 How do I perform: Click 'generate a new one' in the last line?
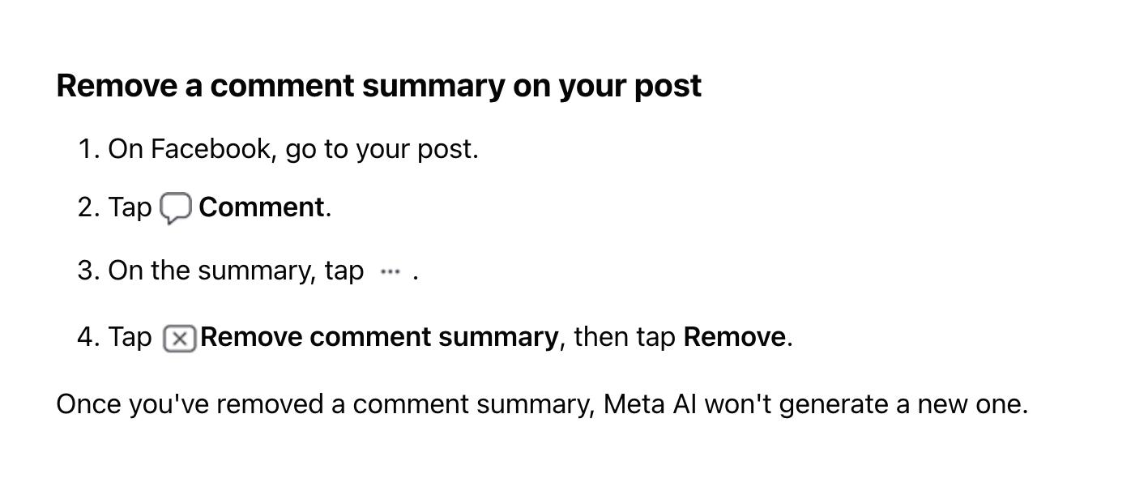tap(903, 403)
